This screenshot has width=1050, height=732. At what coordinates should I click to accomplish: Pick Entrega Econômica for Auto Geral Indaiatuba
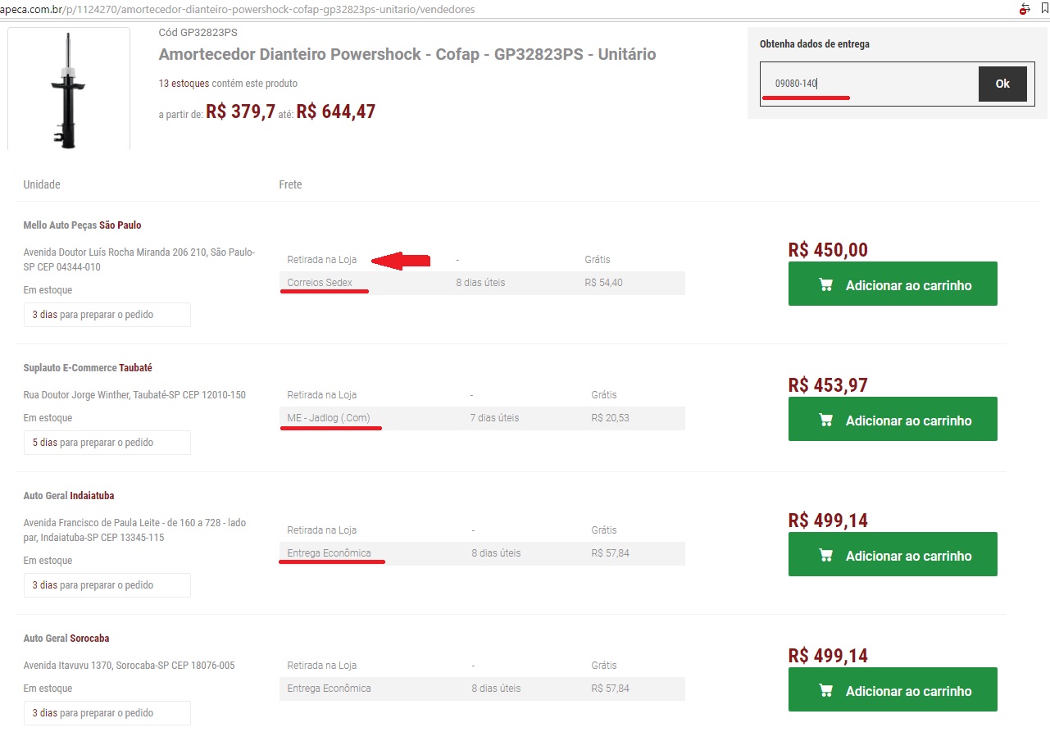(x=329, y=553)
